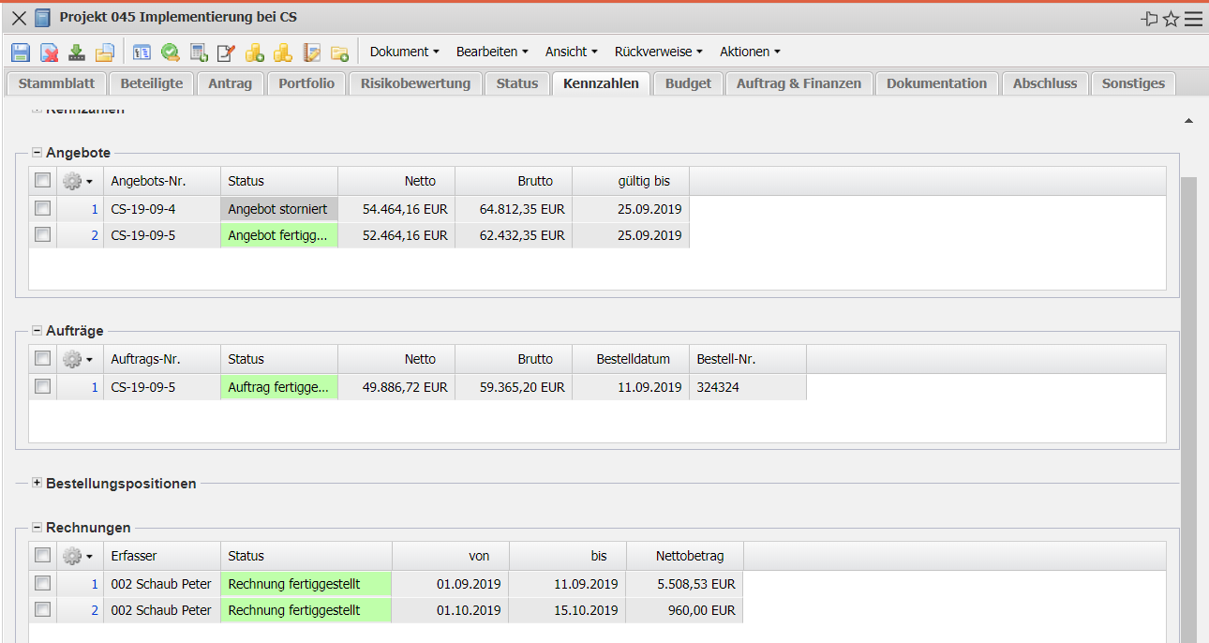Screen dimensions: 1209x643
Task: Open the Rückverweise menu
Action: 658,52
